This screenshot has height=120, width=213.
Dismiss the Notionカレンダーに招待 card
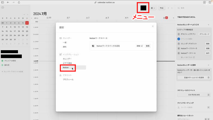(209, 65)
